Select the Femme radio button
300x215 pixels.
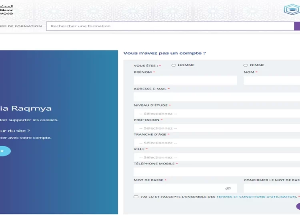(x=246, y=65)
